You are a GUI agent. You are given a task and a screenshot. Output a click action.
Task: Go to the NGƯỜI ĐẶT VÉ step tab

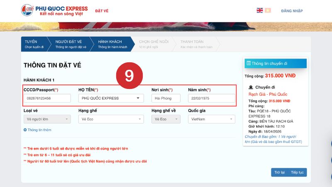[71, 44]
